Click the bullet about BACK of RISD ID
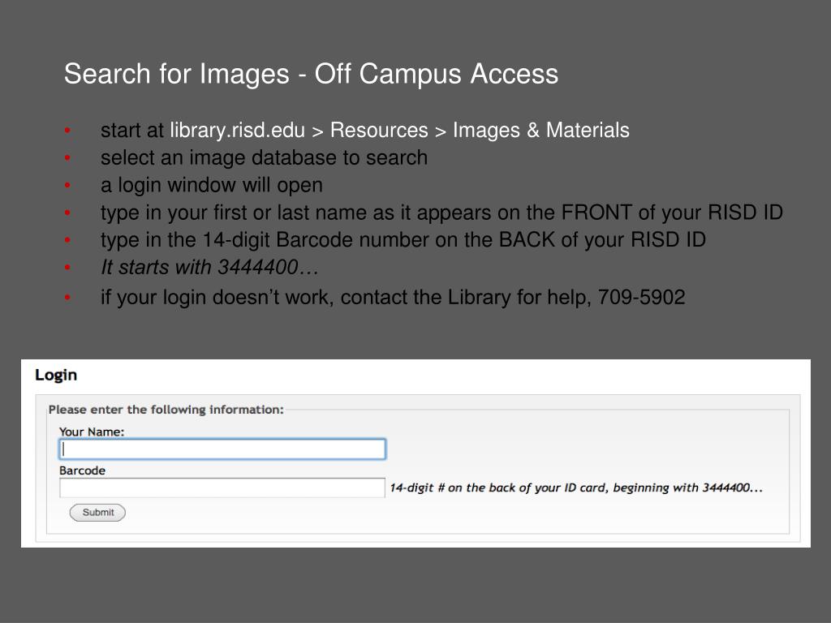This screenshot has height=623, width=831. click(x=403, y=240)
